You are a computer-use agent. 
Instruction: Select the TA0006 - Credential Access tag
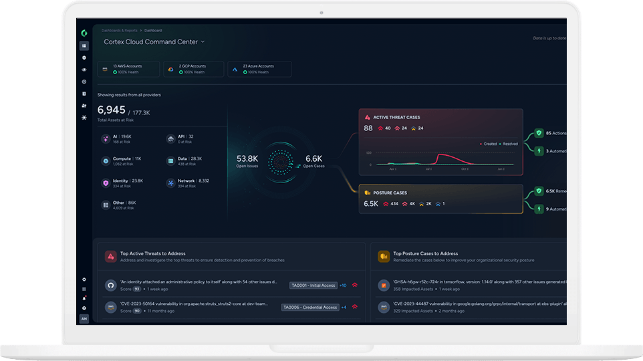click(x=310, y=308)
